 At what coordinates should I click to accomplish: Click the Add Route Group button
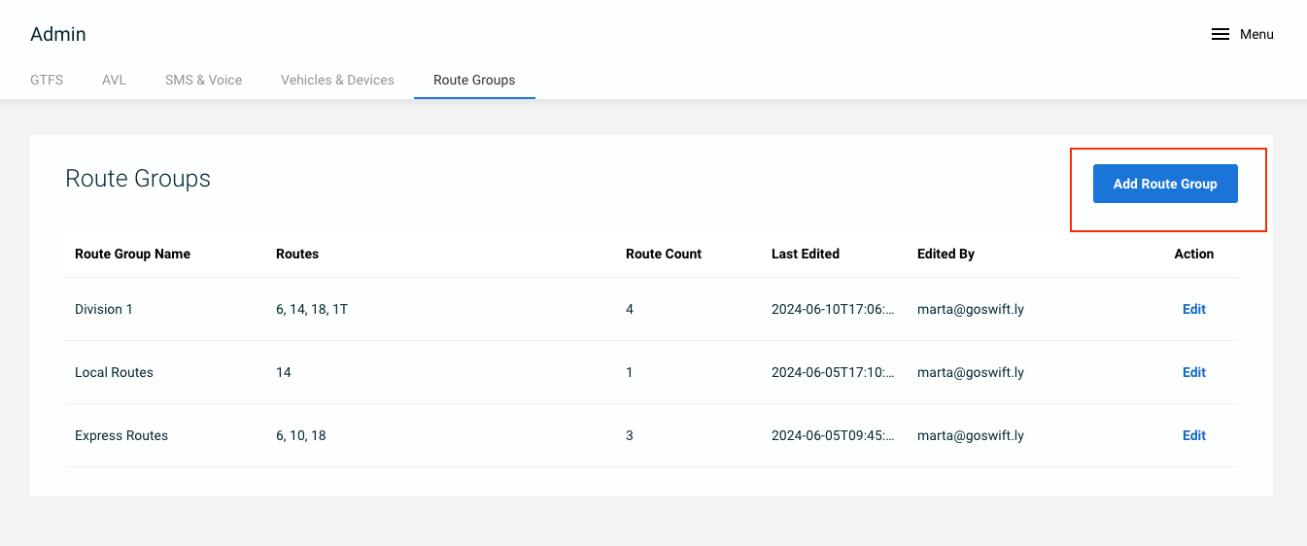point(1165,184)
